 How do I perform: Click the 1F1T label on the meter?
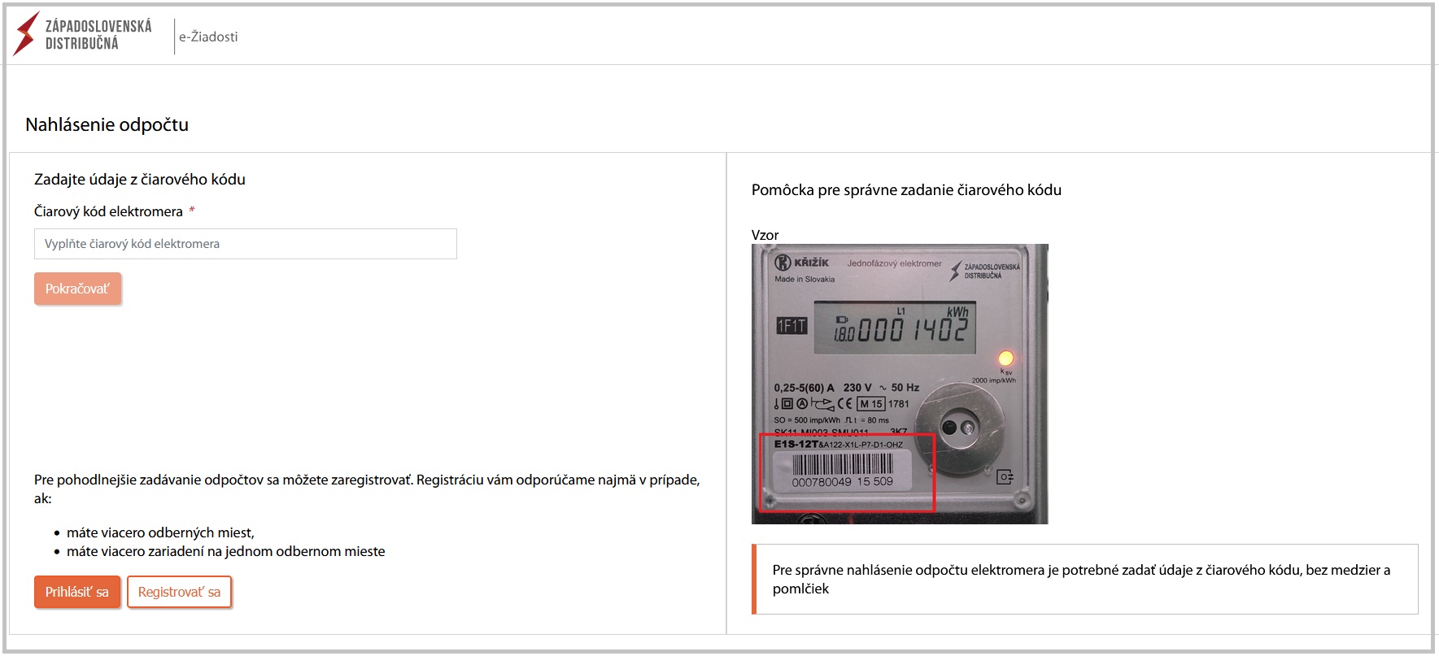coord(791,326)
